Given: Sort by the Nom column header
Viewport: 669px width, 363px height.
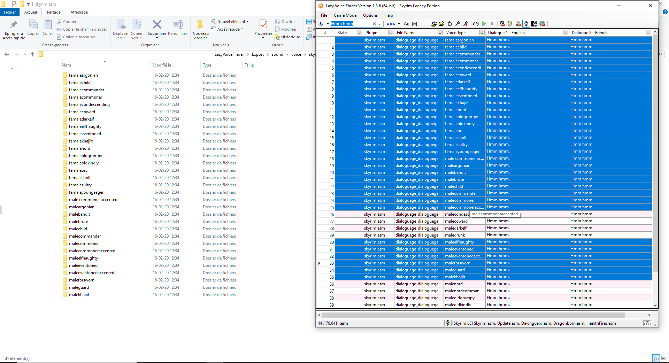Looking at the screenshot, I should click(66, 65).
